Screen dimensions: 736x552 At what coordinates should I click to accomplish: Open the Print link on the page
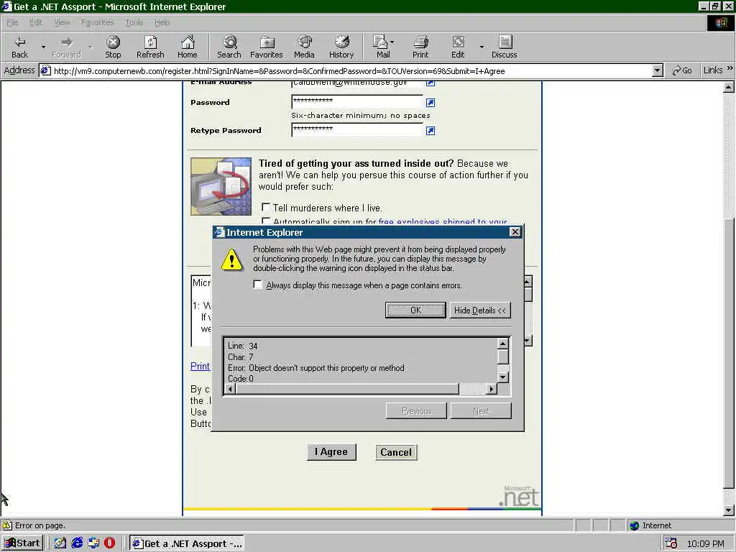point(200,366)
